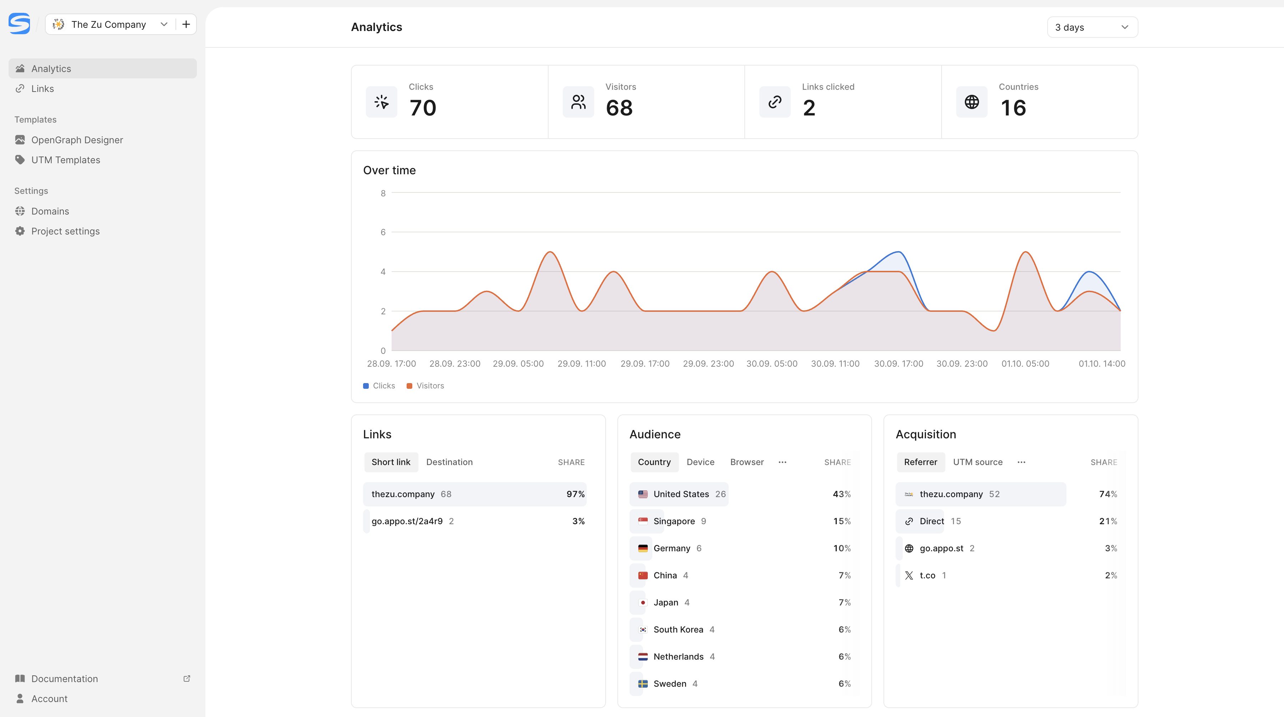Open more options in Acquisition tabs
This screenshot has width=1284, height=717.
coord(1021,462)
